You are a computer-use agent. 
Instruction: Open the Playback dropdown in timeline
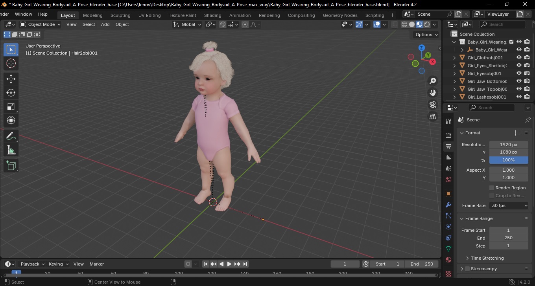coord(32,264)
